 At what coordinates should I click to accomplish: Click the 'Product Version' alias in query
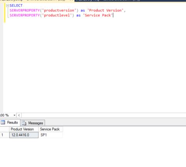[x=105, y=10]
